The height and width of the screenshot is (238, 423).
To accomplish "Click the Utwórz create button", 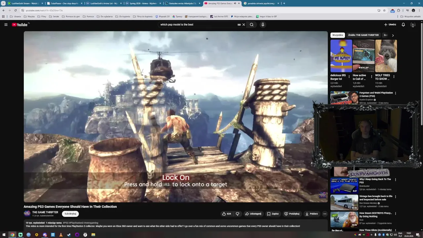I will 390,24.
